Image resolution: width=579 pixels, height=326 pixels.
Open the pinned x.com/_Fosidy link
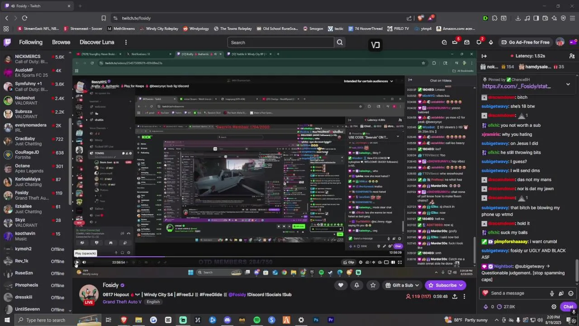point(517,86)
